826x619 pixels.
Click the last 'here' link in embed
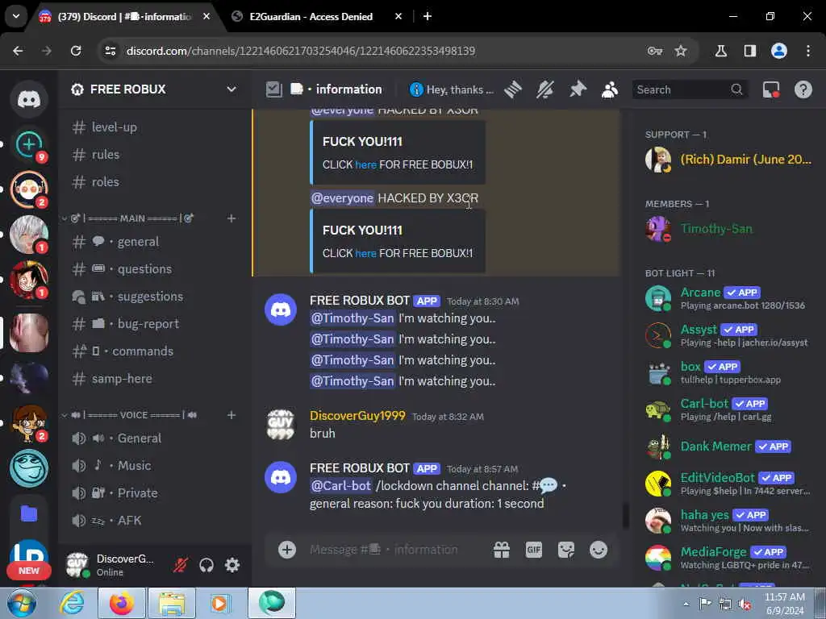(365, 253)
